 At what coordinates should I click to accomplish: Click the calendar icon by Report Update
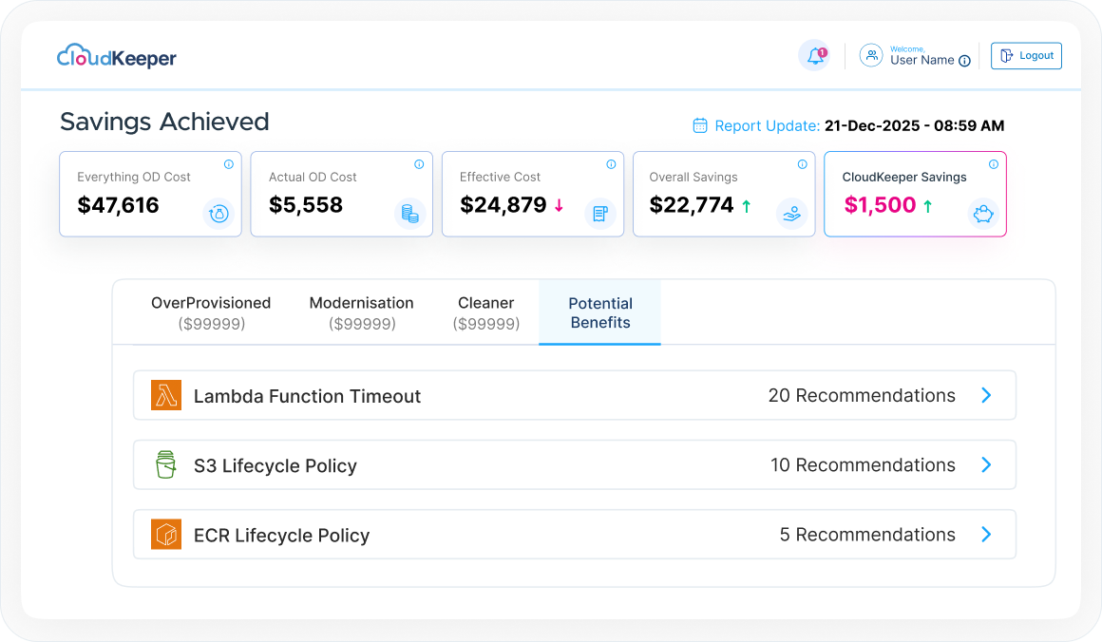pos(700,125)
